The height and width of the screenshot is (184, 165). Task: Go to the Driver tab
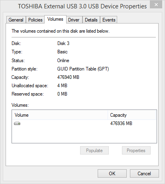[x=74, y=20]
